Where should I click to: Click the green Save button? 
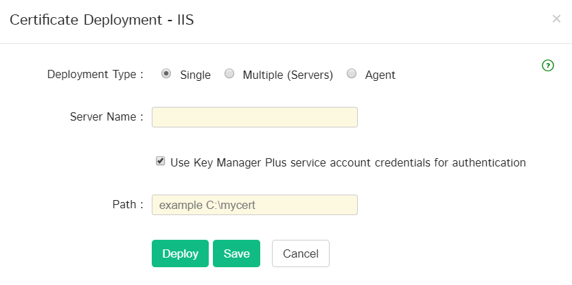point(236,253)
